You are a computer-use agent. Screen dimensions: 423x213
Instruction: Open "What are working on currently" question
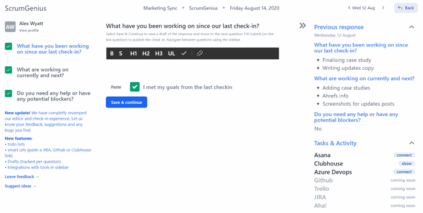(43, 72)
